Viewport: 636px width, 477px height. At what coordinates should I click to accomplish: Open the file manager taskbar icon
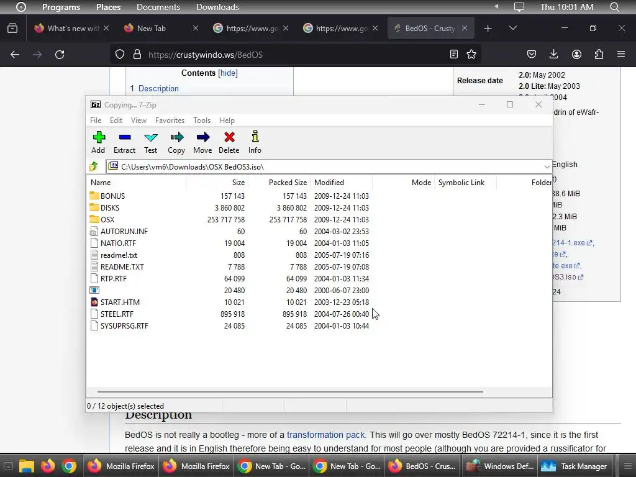tap(26, 466)
